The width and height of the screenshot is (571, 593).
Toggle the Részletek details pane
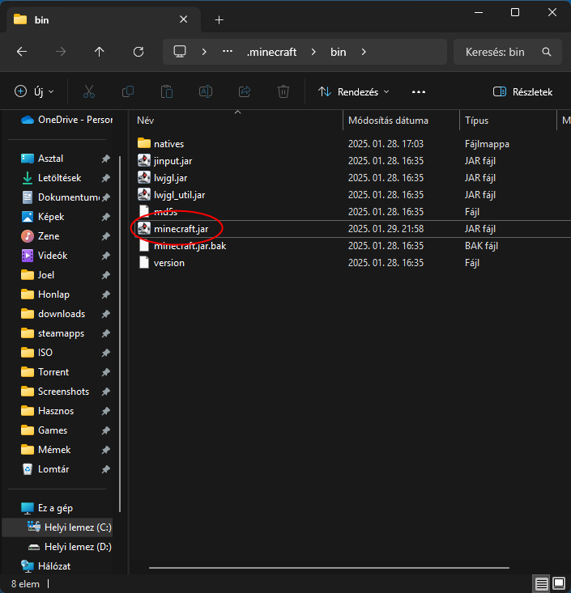[522, 91]
